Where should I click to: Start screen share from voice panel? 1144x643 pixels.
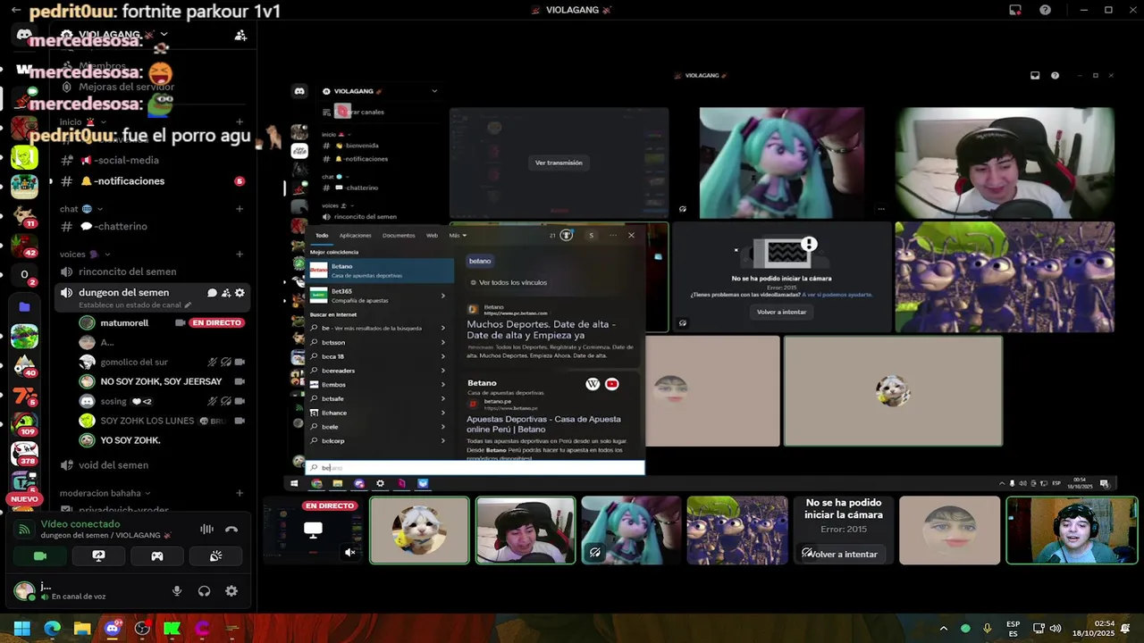point(98,555)
